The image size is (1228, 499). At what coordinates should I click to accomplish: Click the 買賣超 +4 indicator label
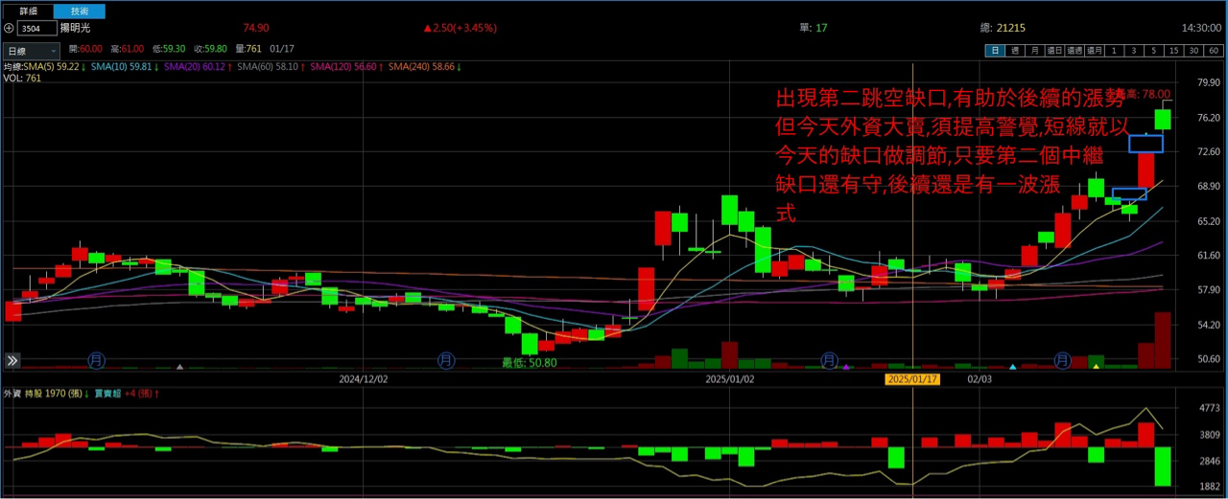126,393
